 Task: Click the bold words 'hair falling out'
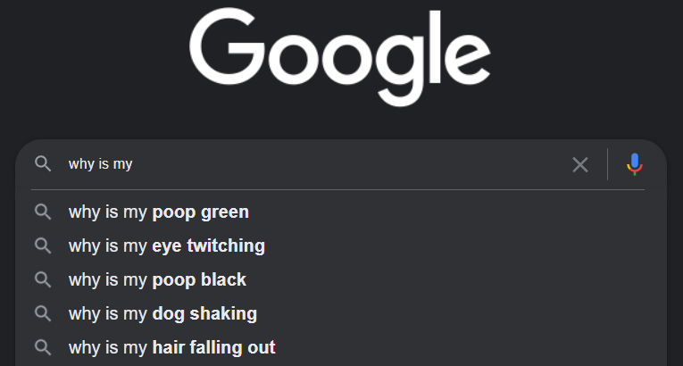click(x=213, y=347)
